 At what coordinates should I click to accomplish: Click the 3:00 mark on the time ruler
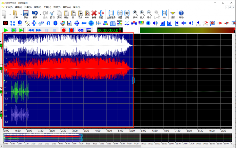coord(75,131)
